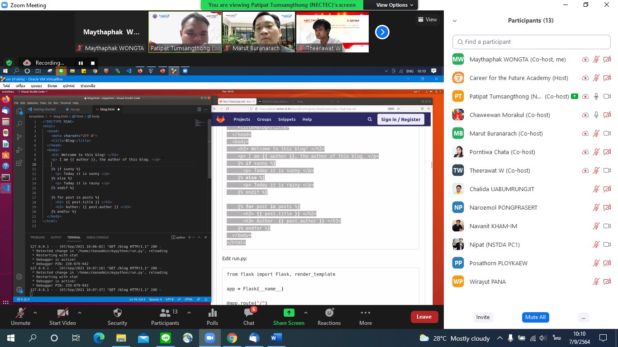Click the Leave button
This screenshot has width=618, height=347.
point(424,317)
